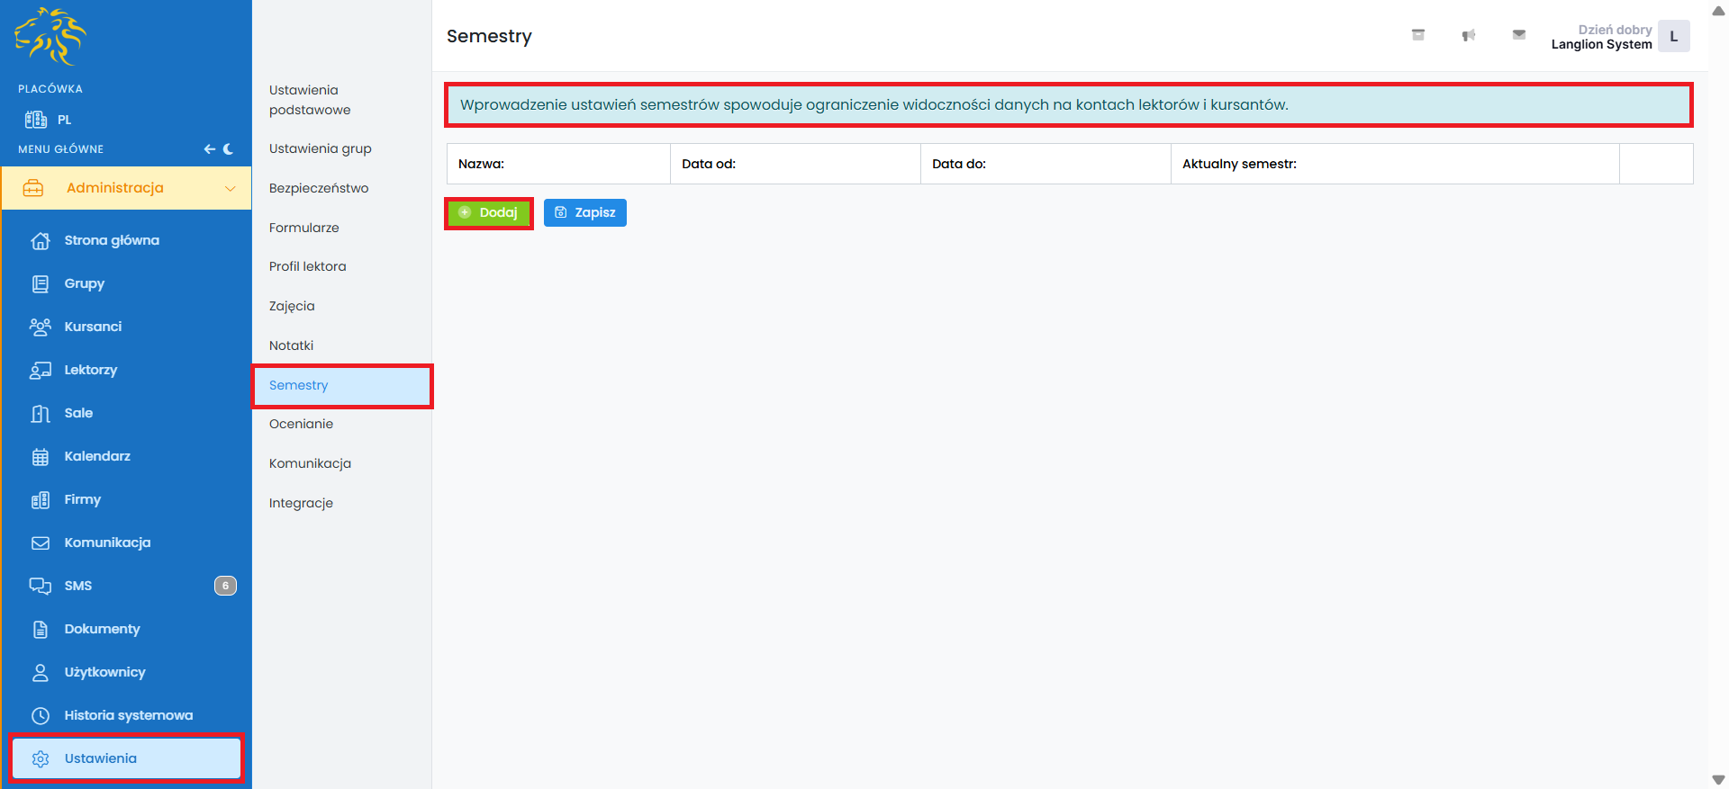1729x789 pixels.
Task: Open the envelope messages icon in header
Action: pyautogui.click(x=1518, y=35)
